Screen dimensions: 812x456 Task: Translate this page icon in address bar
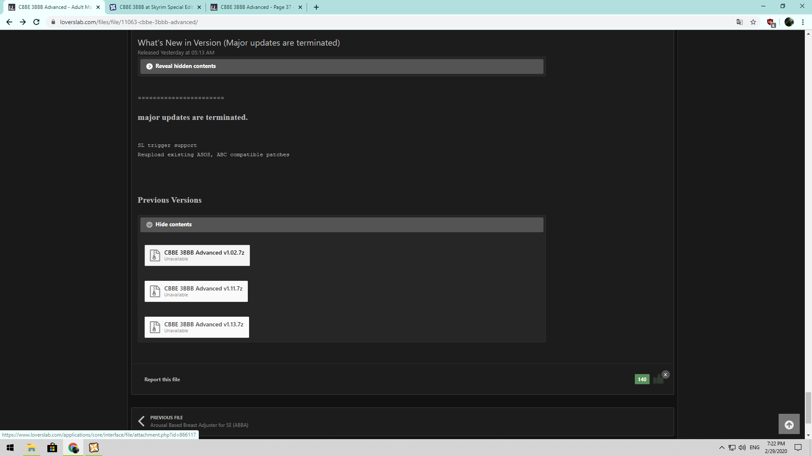coord(740,22)
